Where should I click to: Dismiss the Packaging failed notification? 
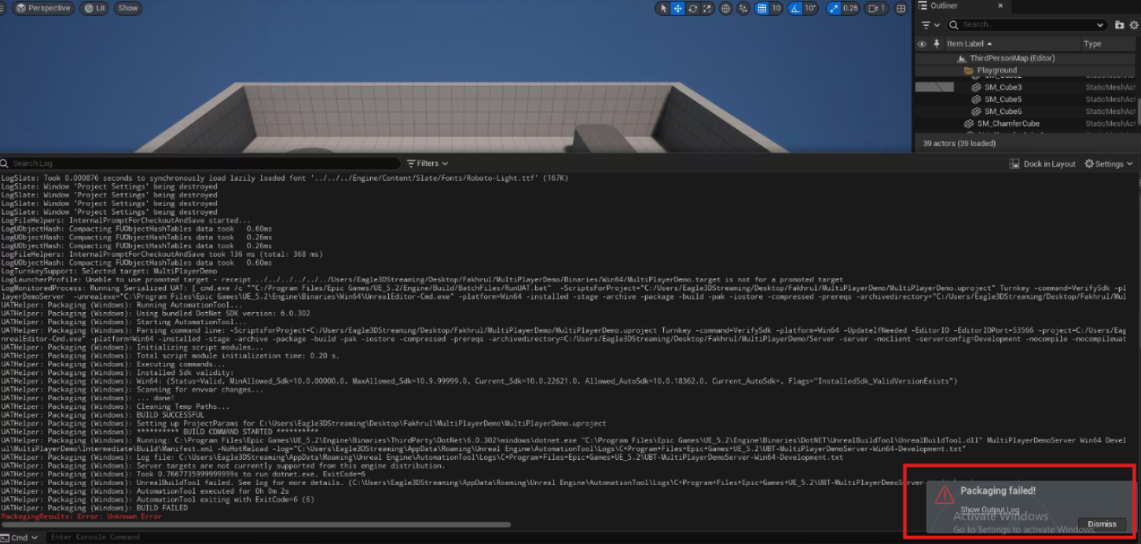tap(1102, 524)
